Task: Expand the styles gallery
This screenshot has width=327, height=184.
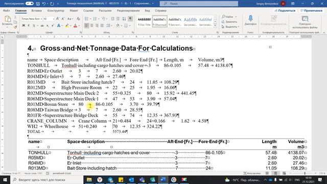Action: pyautogui.click(x=215, y=26)
